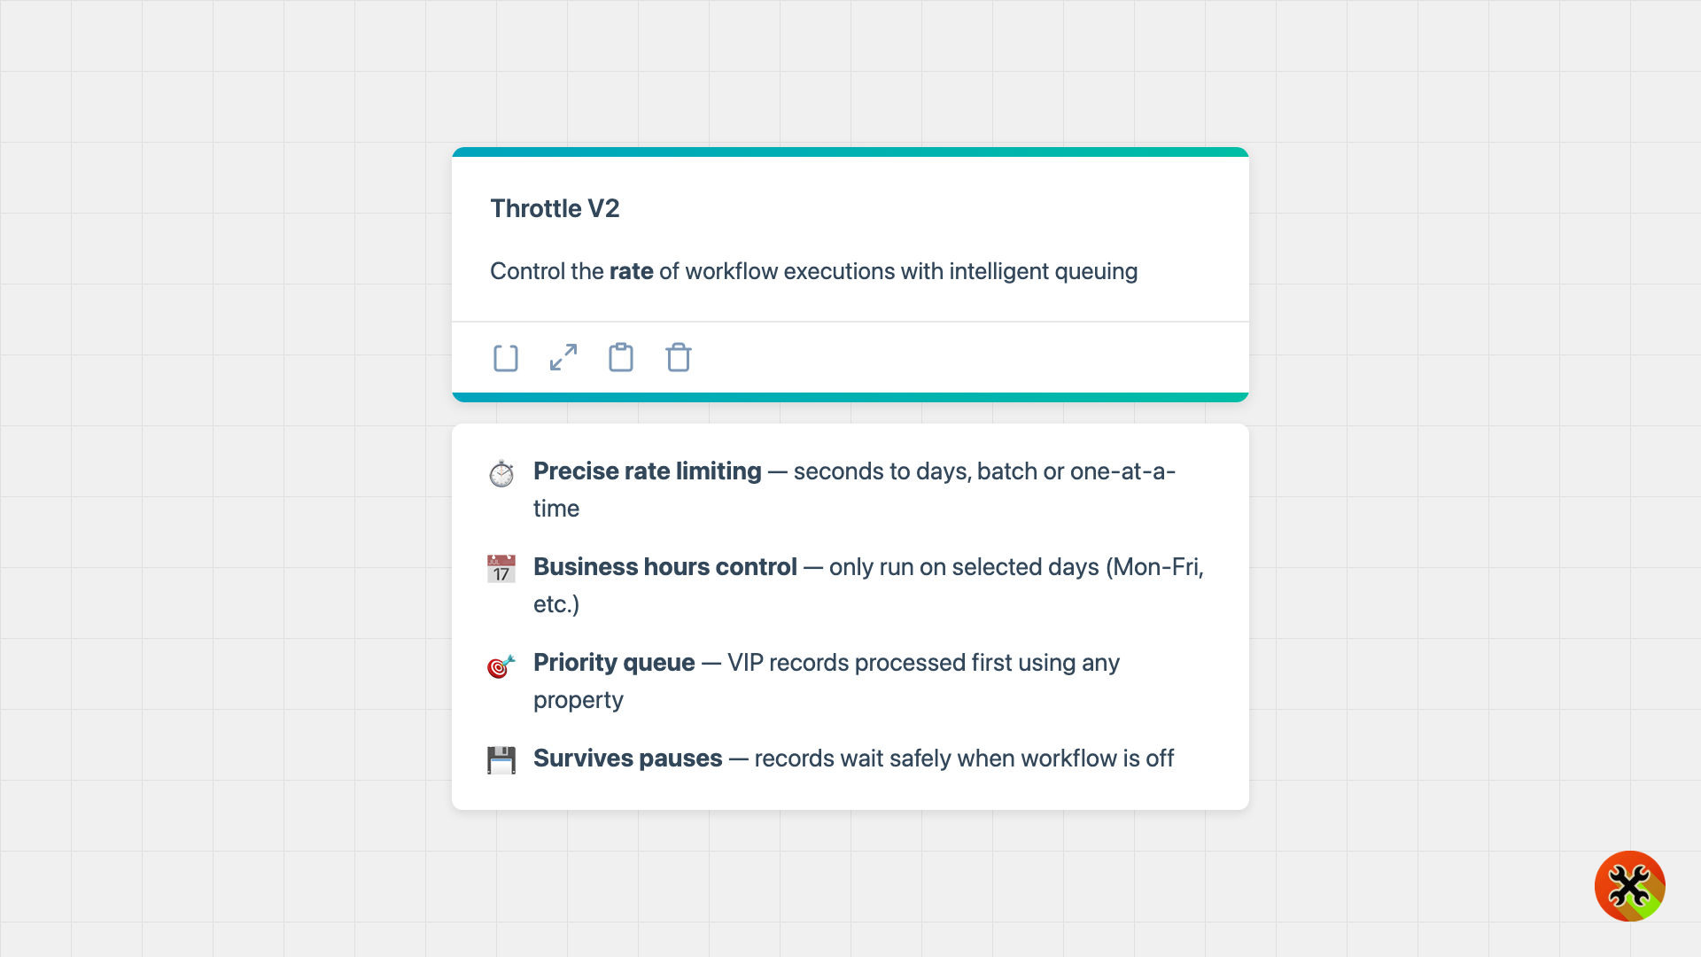Image resolution: width=1701 pixels, height=957 pixels.
Task: Click the 'Survives pauses' heading
Action: pyautogui.click(x=627, y=759)
